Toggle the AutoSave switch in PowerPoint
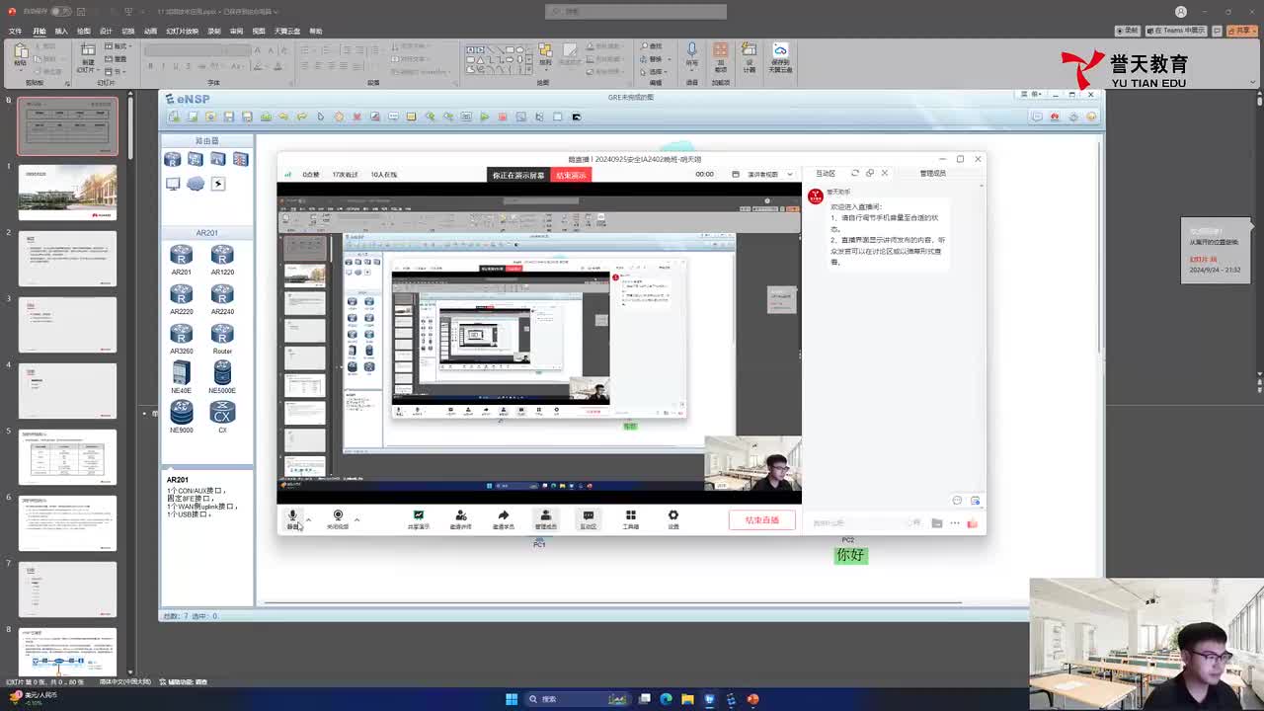Viewport: 1264px width, 711px height. [61, 12]
